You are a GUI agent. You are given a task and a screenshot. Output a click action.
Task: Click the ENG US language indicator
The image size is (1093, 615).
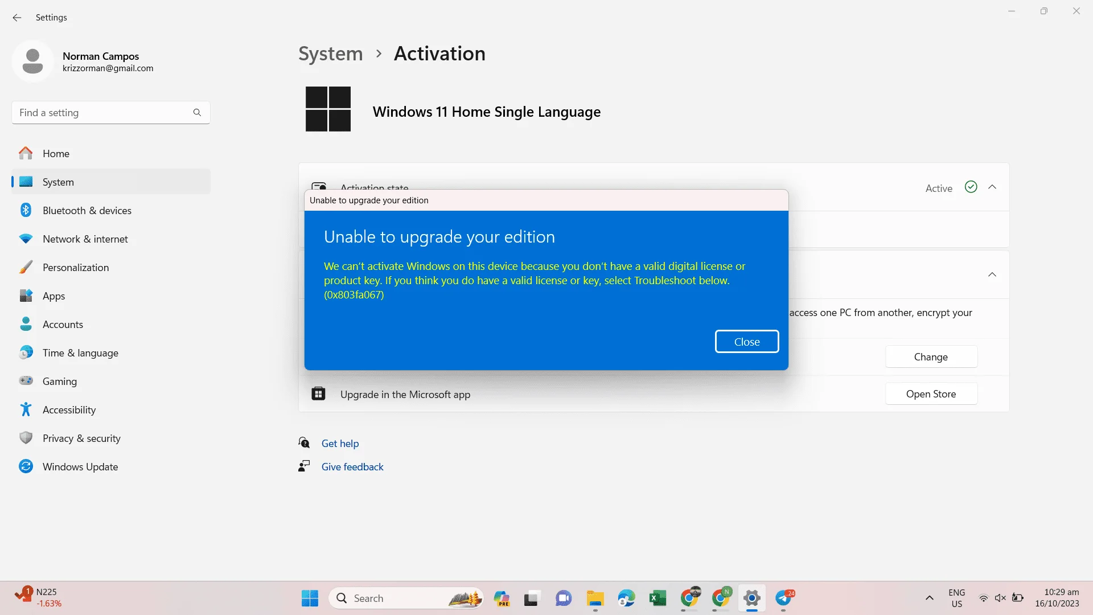957,598
